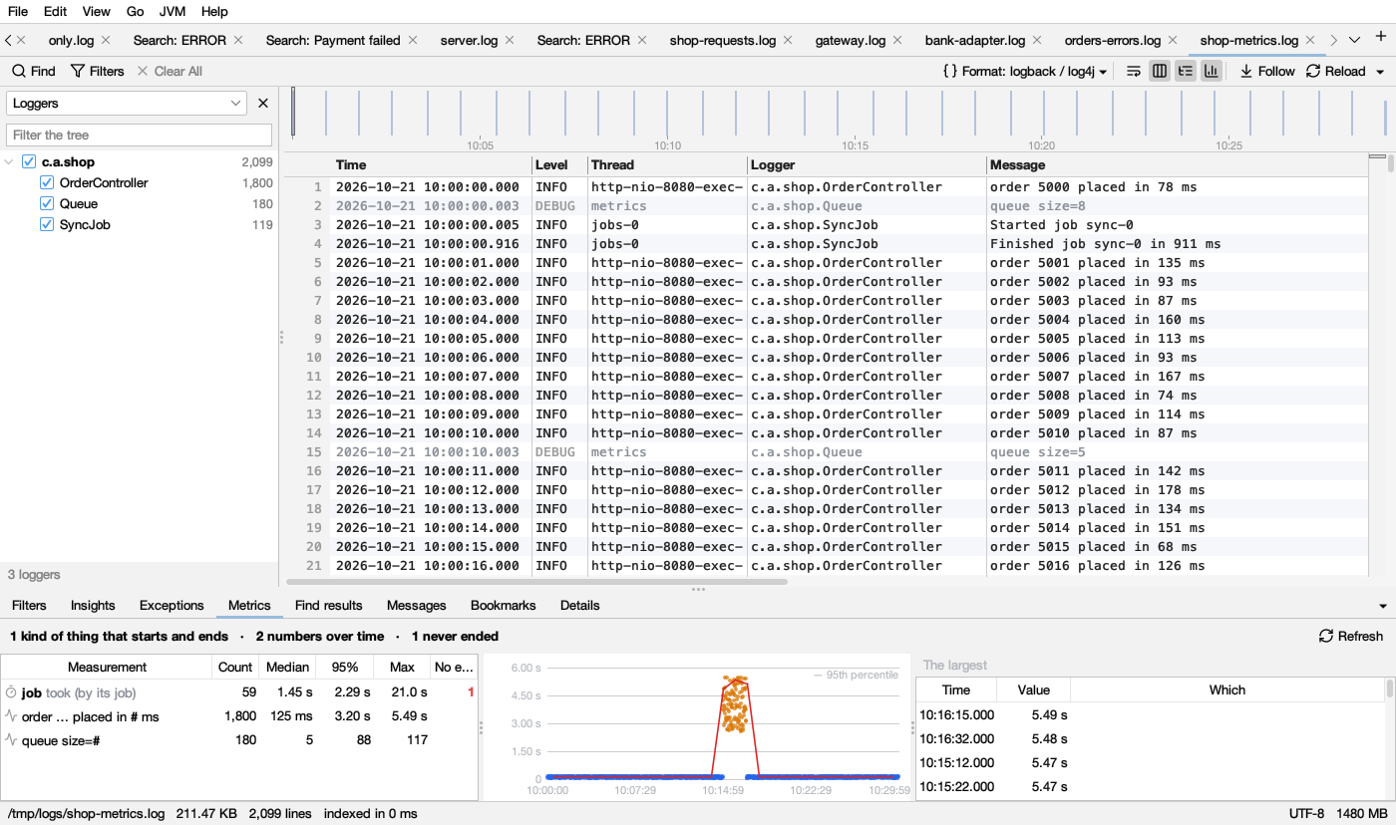Toggle the table columns view icon
Screen dimensions: 1396x825
tap(1160, 71)
